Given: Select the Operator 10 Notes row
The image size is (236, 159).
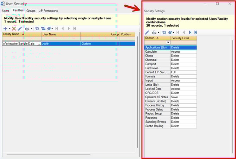Looking at the screenshot, I should 157,97.
